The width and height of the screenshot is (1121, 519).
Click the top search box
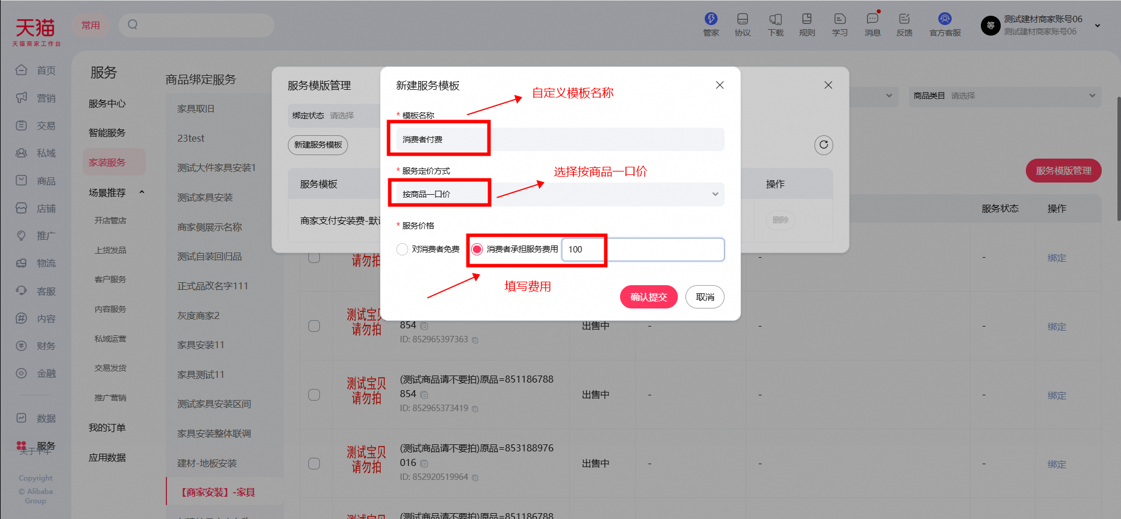196,24
